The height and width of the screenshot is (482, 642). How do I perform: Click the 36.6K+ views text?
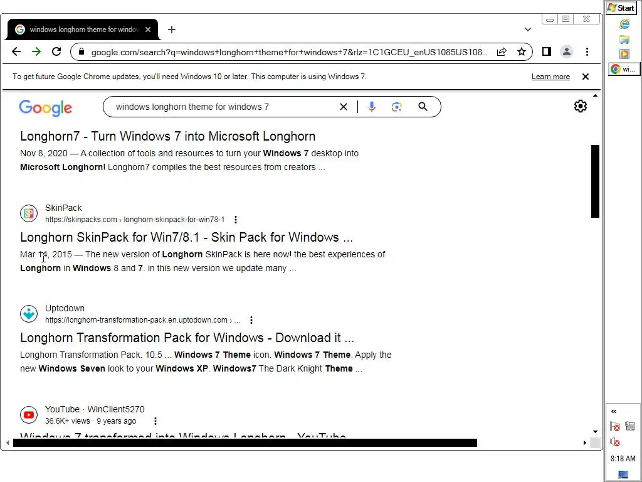pos(68,421)
